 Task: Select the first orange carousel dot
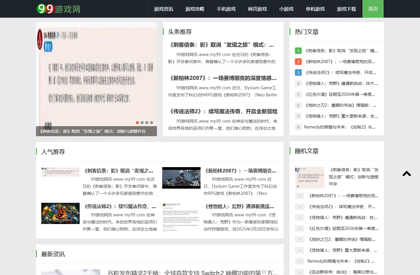point(137,123)
